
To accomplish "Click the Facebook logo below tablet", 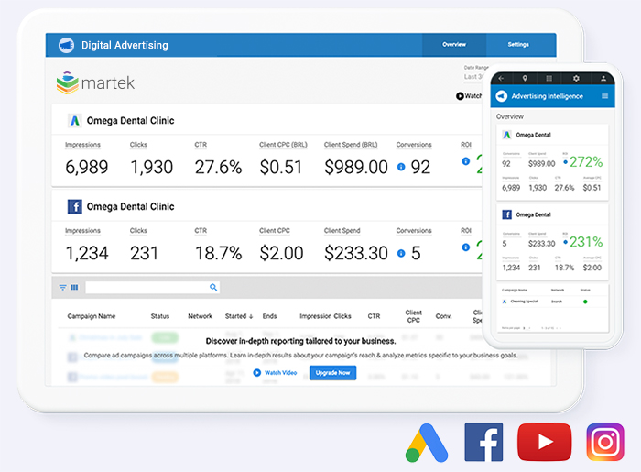I will 483,442.
